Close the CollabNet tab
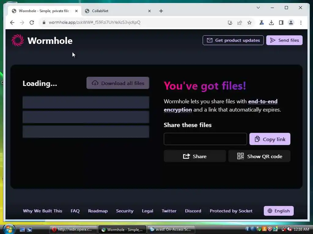Image resolution: width=313 pixels, height=234 pixels. (x=149, y=11)
